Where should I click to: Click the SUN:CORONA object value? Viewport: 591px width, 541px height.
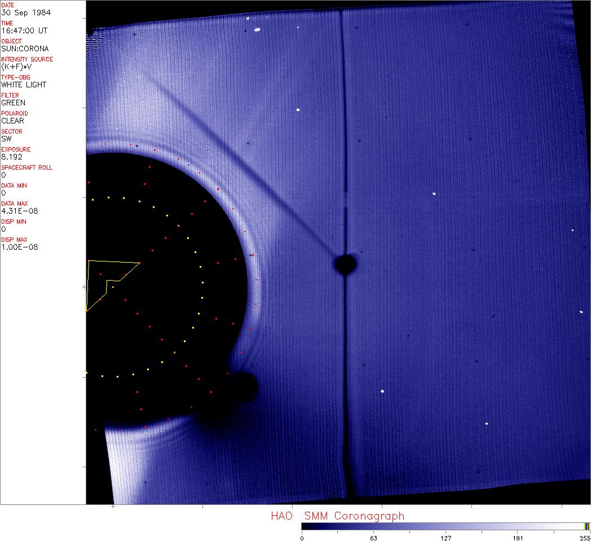coord(25,48)
